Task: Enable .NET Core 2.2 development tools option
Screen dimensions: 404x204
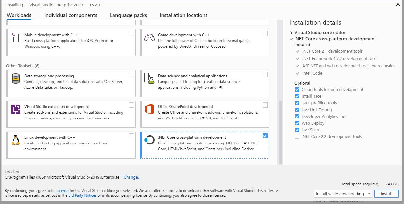Action: tap(297, 137)
